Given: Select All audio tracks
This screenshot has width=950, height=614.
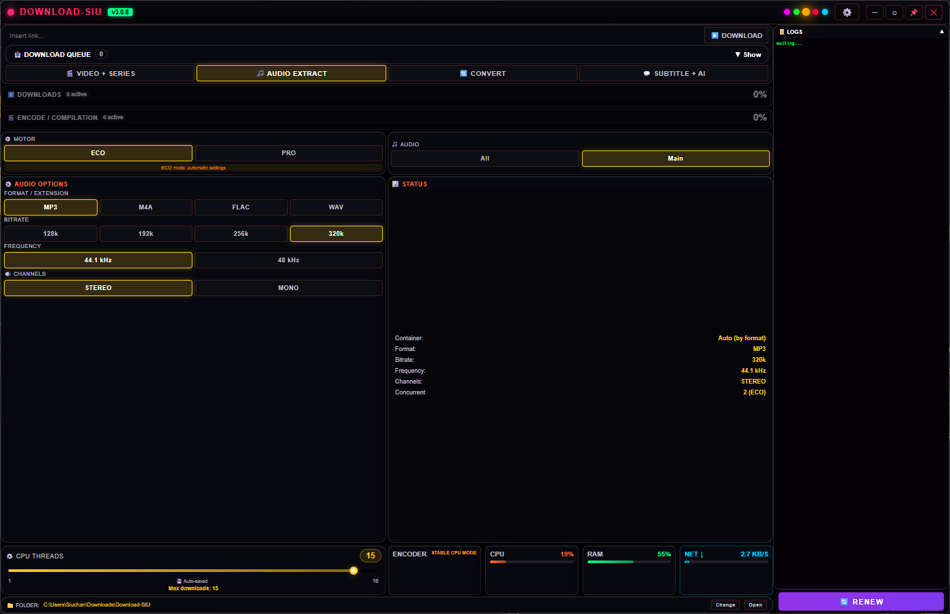Looking at the screenshot, I should [x=484, y=159].
